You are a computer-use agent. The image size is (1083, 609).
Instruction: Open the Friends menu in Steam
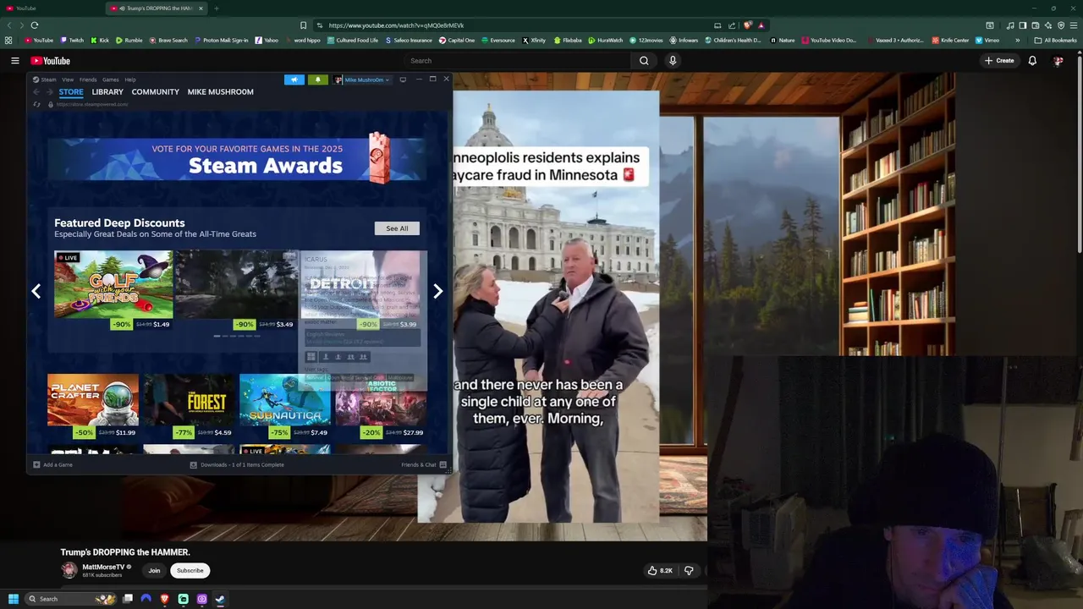click(x=88, y=80)
